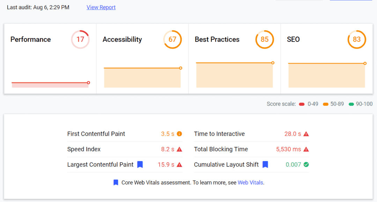The width and height of the screenshot is (377, 202).
Task: Open the View Report link
Action: (x=101, y=7)
